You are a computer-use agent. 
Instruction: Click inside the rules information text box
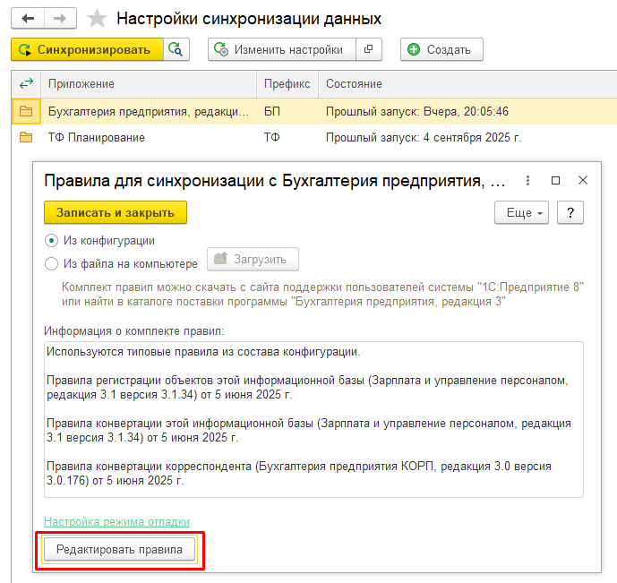(313, 420)
